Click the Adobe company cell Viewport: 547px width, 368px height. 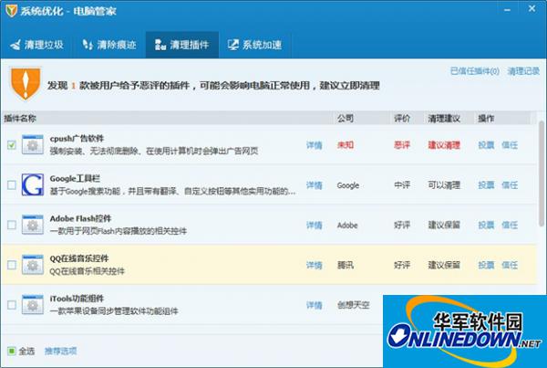(347, 226)
